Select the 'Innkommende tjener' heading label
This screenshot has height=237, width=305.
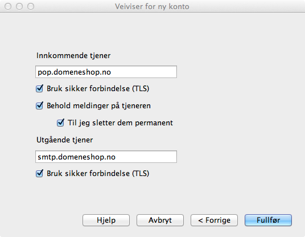[73, 55]
